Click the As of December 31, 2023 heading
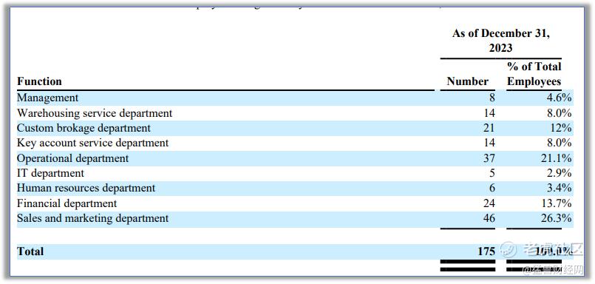 [x=501, y=40]
